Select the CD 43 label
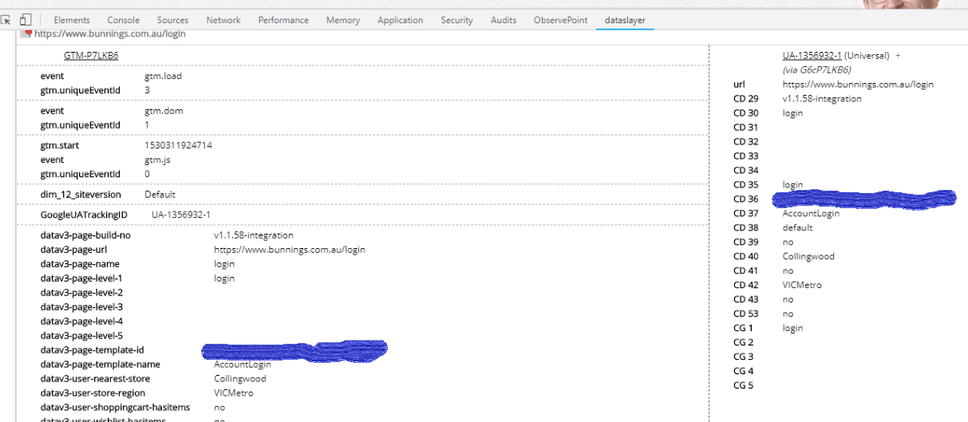This screenshot has width=968, height=422. 746,300
